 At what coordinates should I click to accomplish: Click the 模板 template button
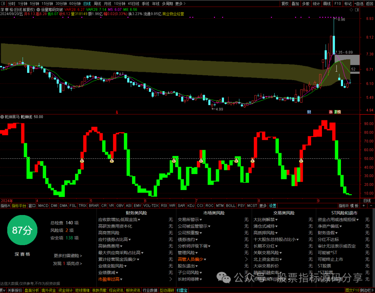[x=355, y=206]
